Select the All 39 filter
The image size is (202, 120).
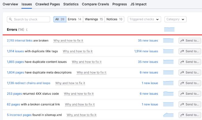point(60,19)
